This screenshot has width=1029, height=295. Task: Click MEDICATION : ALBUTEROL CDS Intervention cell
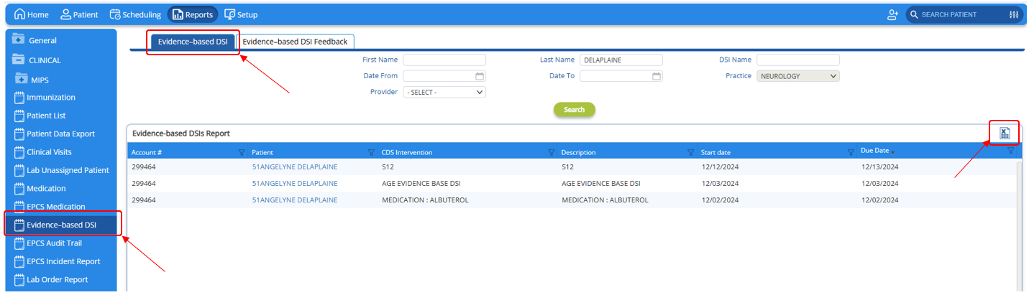[425, 200]
